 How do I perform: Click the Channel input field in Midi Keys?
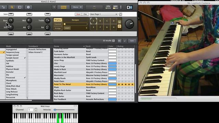point(30,110)
